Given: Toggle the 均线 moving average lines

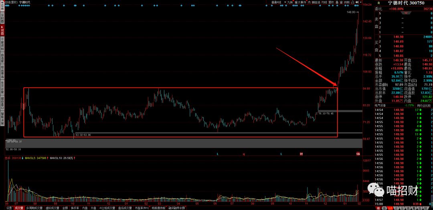Looking at the screenshot, I should point(324,2).
